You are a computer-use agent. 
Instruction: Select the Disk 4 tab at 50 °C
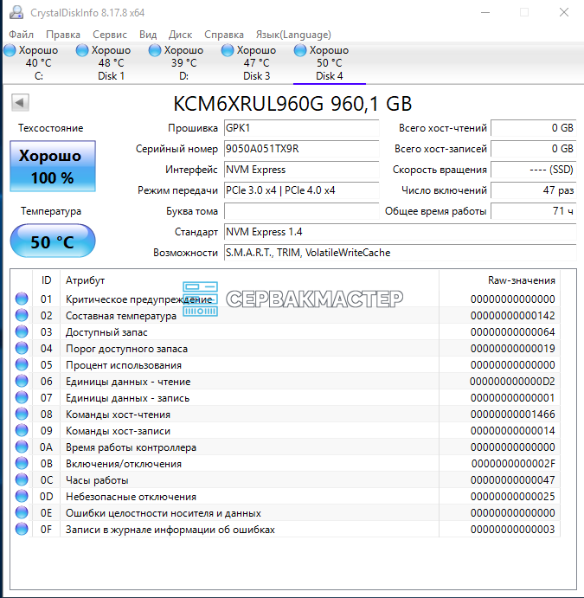coord(330,63)
